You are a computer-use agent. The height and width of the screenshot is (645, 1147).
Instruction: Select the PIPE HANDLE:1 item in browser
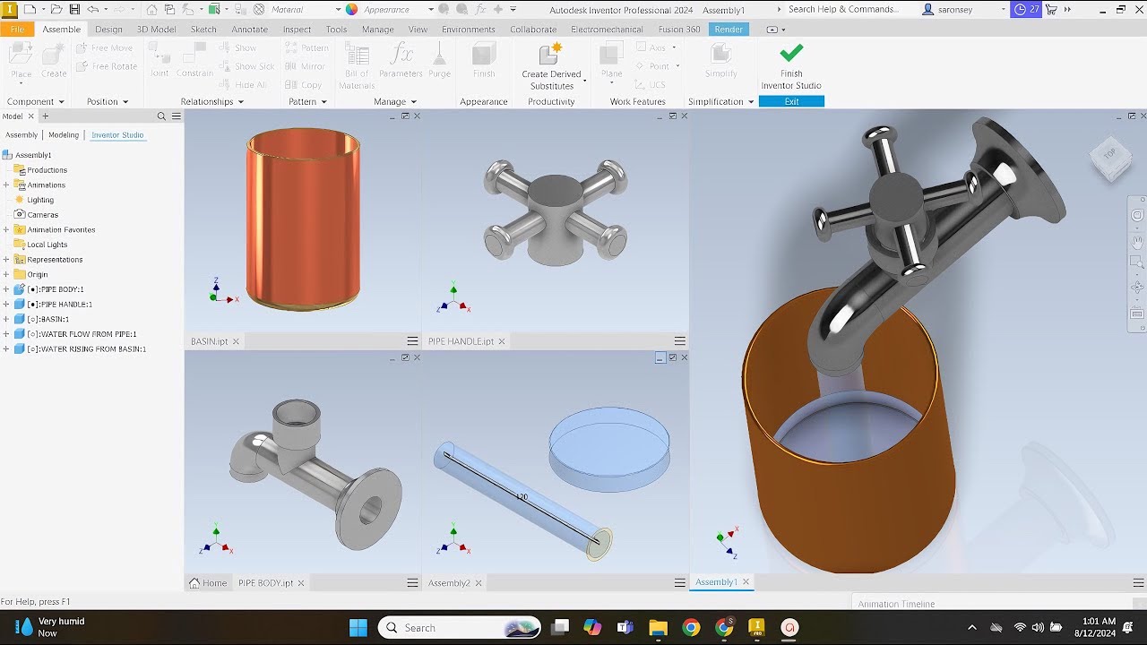[59, 305]
